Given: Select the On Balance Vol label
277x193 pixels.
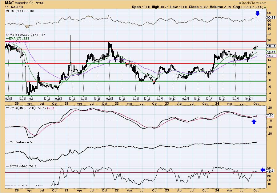Looking at the screenshot, I should pos(22,142).
